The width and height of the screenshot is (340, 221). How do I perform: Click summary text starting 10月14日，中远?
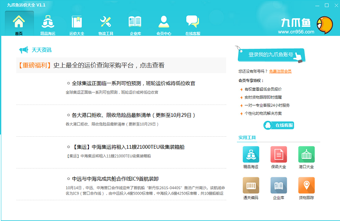pos(145,191)
